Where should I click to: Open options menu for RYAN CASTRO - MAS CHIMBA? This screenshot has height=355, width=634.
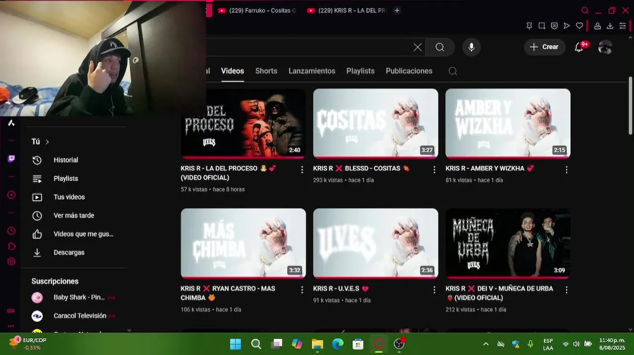[x=302, y=289]
